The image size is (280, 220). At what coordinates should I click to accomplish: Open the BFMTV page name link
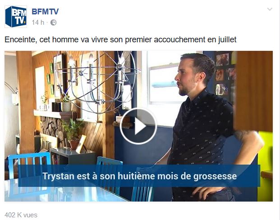[45, 12]
